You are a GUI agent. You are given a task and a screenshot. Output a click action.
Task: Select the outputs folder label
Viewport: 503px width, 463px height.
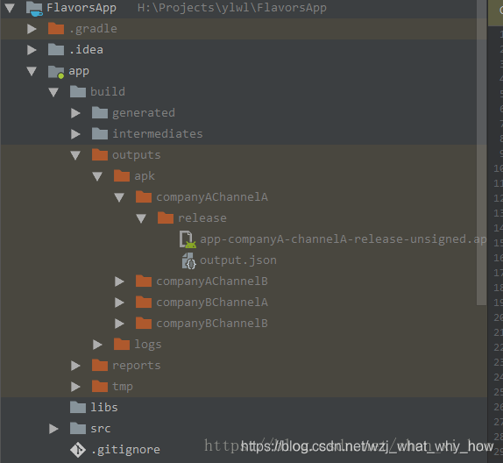(x=137, y=156)
